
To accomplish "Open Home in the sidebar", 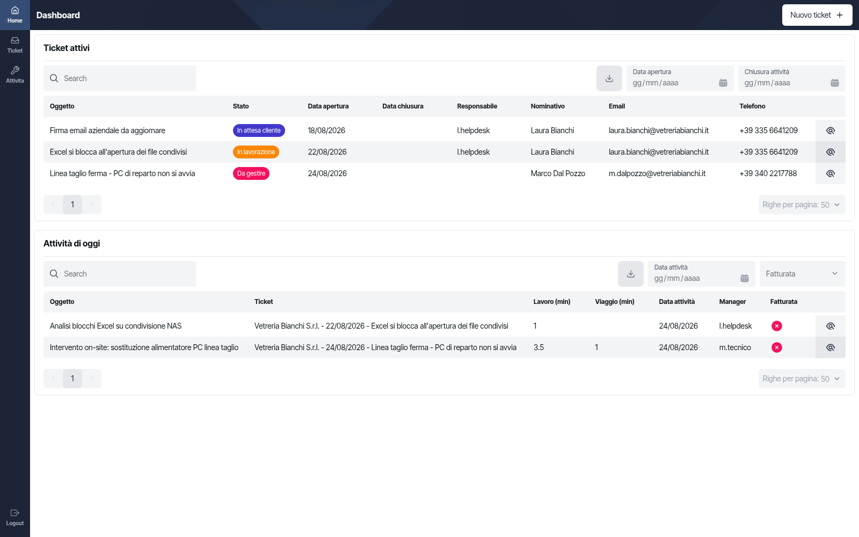I will [15, 15].
